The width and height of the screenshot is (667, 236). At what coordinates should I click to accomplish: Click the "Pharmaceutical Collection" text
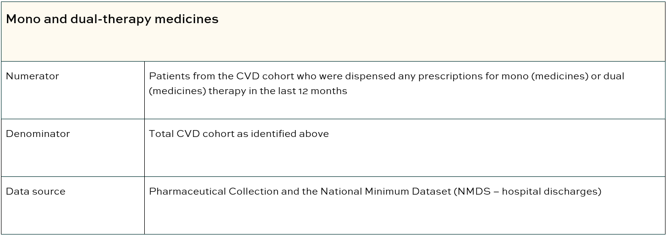[x=213, y=192]
